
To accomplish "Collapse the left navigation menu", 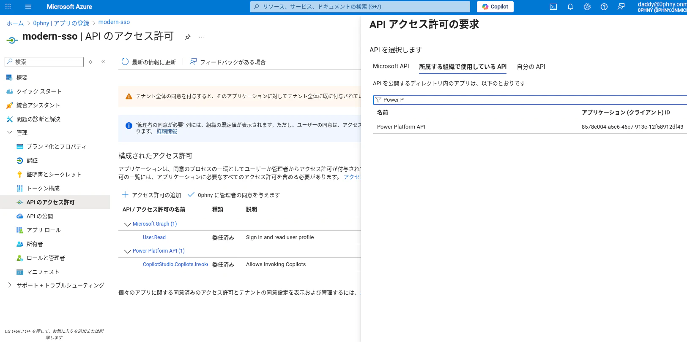I will pyautogui.click(x=103, y=62).
